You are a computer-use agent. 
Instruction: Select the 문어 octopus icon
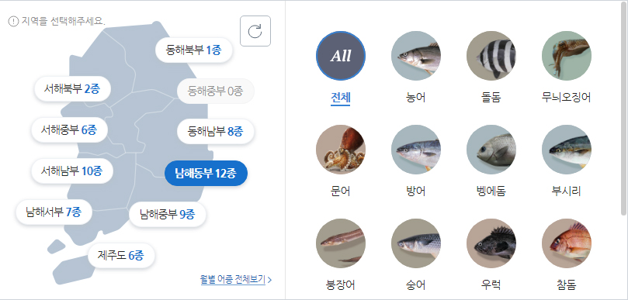341,150
